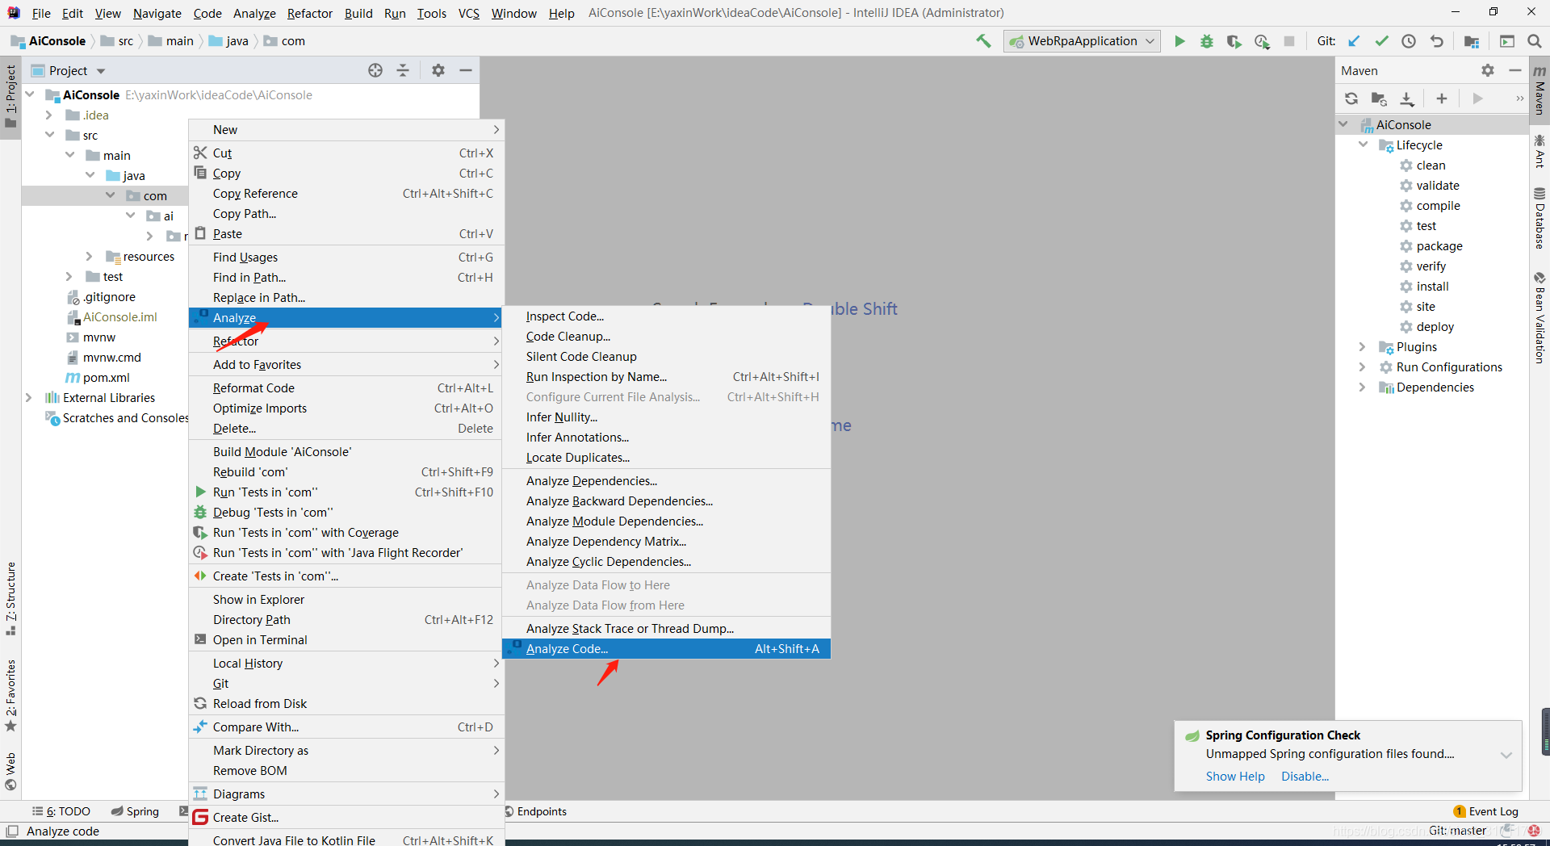Expand Maven Run Configurations node
The height and width of the screenshot is (846, 1550).
pyautogui.click(x=1364, y=366)
